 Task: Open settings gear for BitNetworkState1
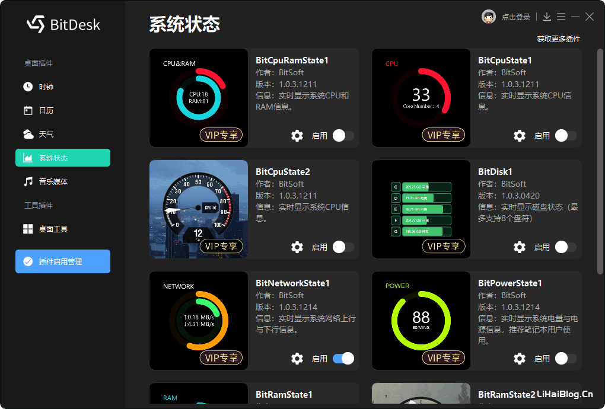[x=297, y=359]
